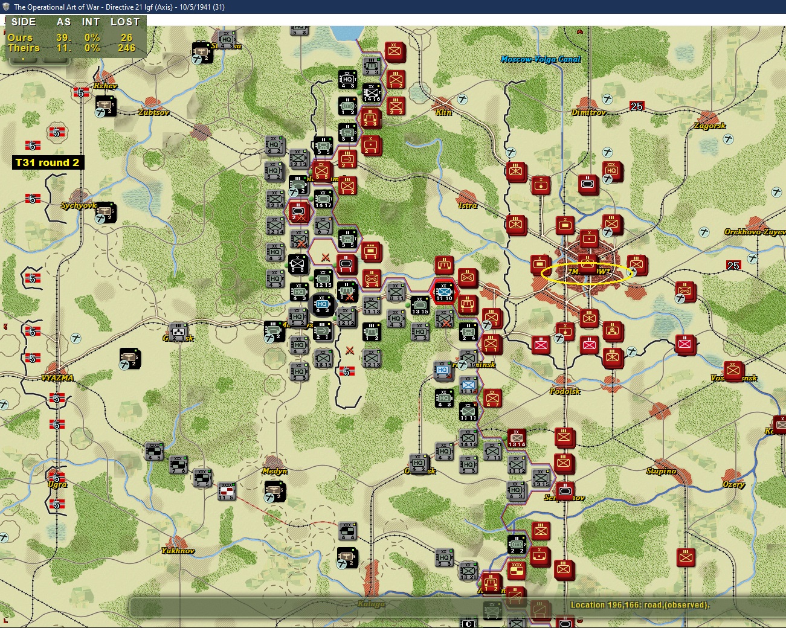Click the Yukhnov town label

pyautogui.click(x=178, y=551)
